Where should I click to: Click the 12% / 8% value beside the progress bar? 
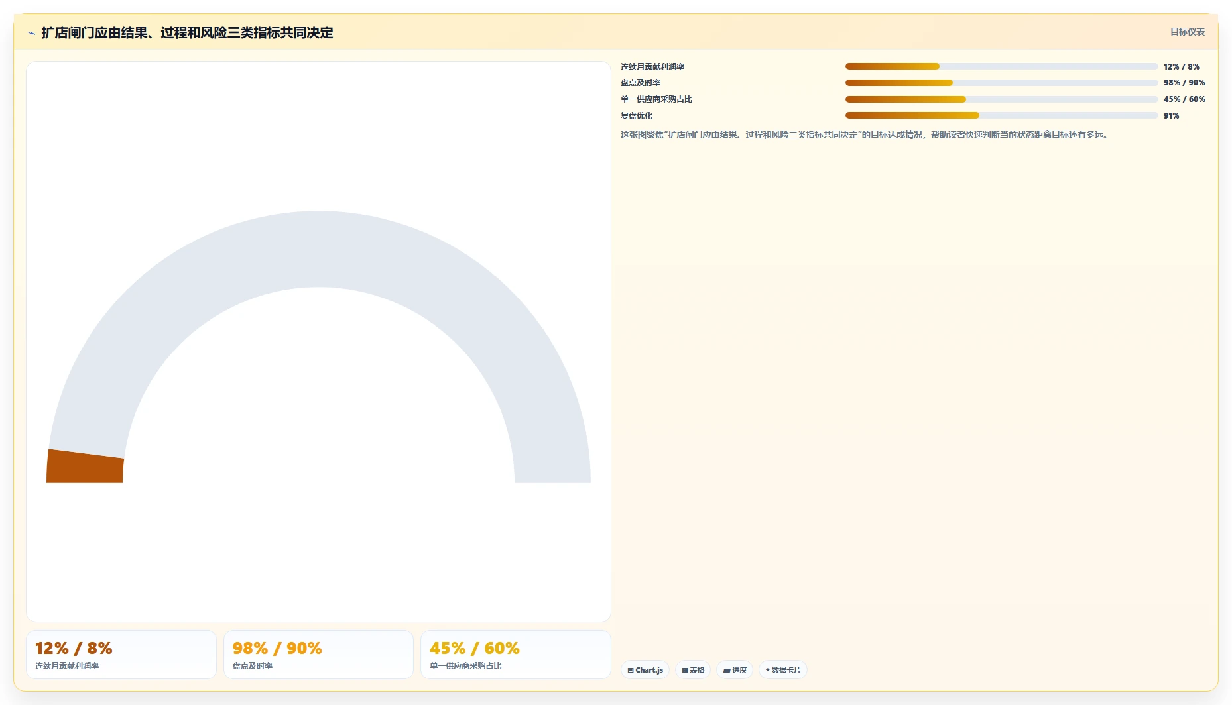tap(1182, 67)
